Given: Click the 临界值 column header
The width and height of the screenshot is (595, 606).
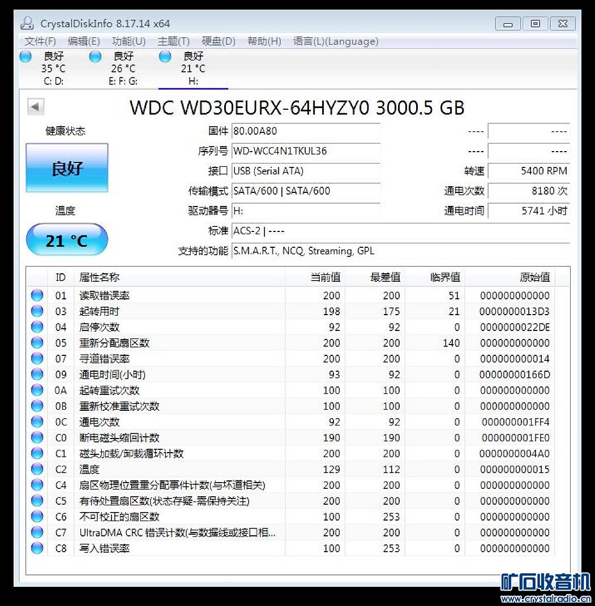Looking at the screenshot, I should [435, 277].
